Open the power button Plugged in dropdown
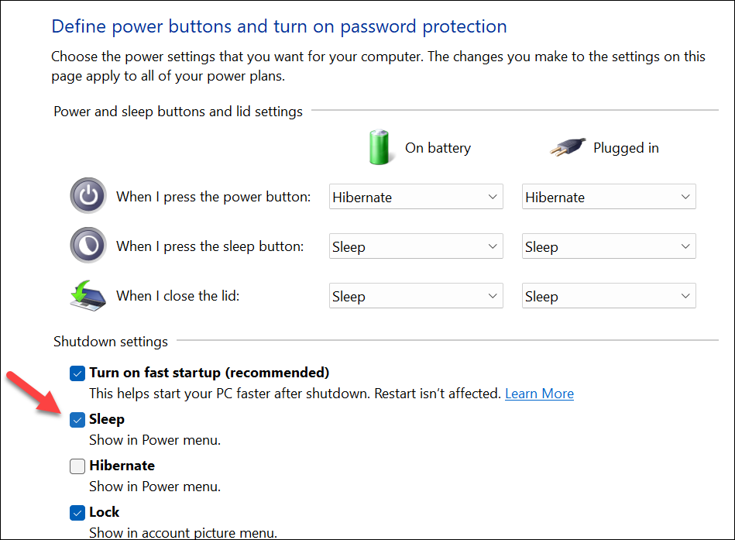The image size is (735, 540). (x=608, y=196)
